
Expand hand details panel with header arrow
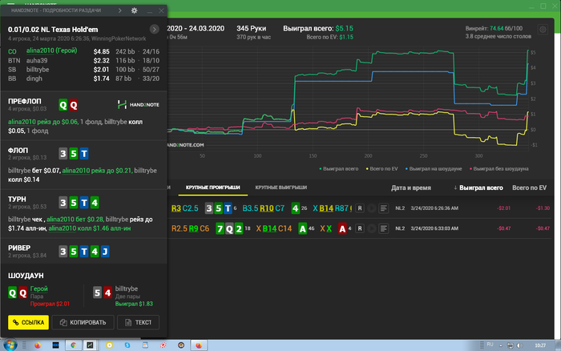pyautogui.click(x=120, y=10)
